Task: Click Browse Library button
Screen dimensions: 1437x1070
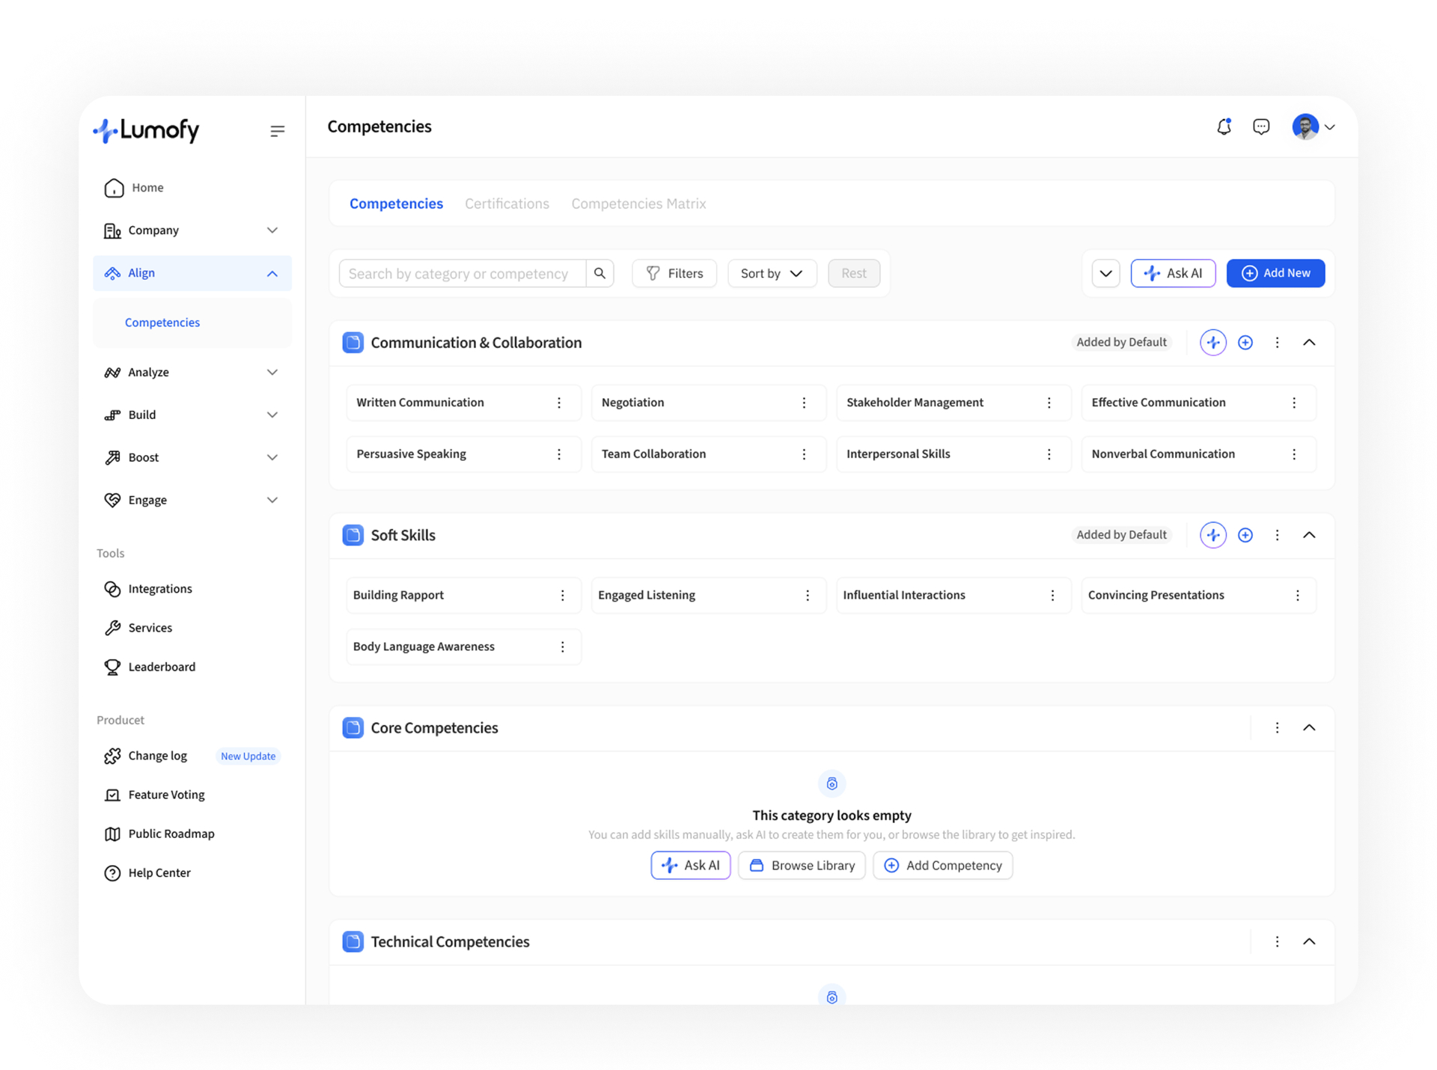Action: 802,865
